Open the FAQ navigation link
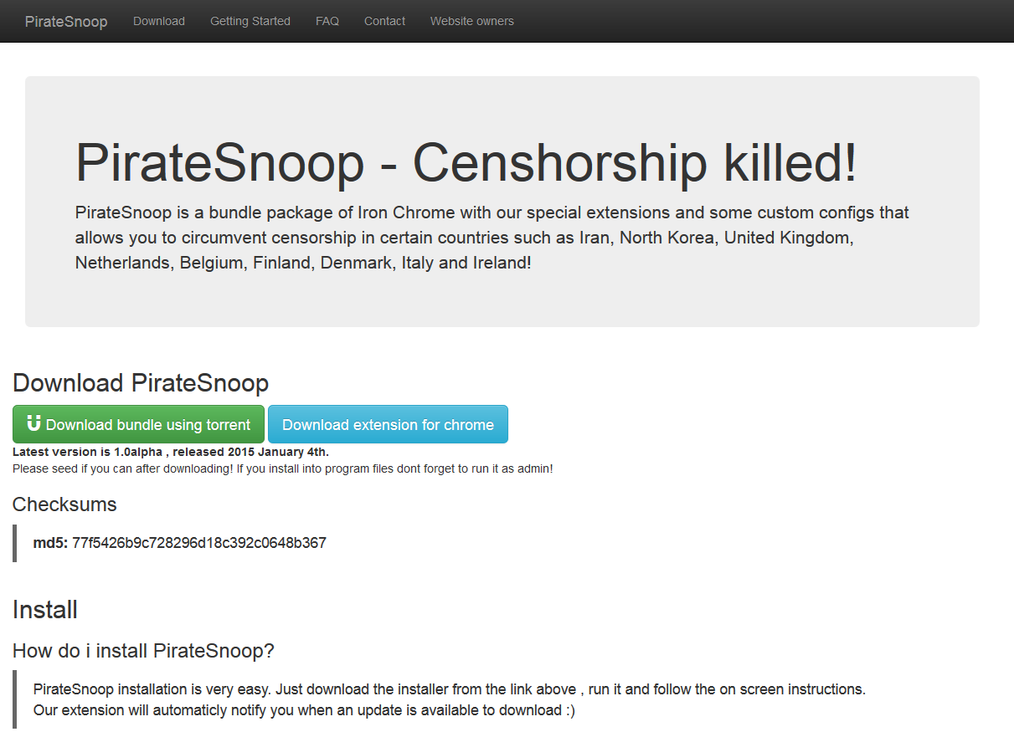Viewport: 1014px width, 732px height. click(327, 21)
